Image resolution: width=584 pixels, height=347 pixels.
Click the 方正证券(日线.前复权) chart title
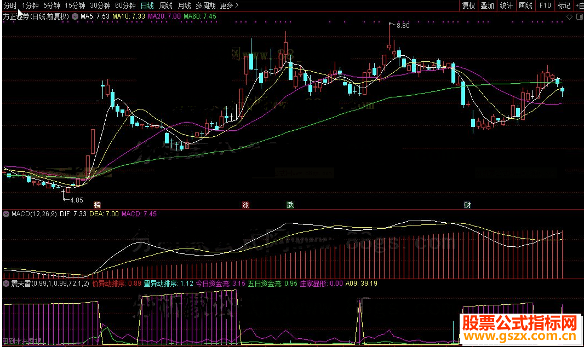tap(36, 16)
